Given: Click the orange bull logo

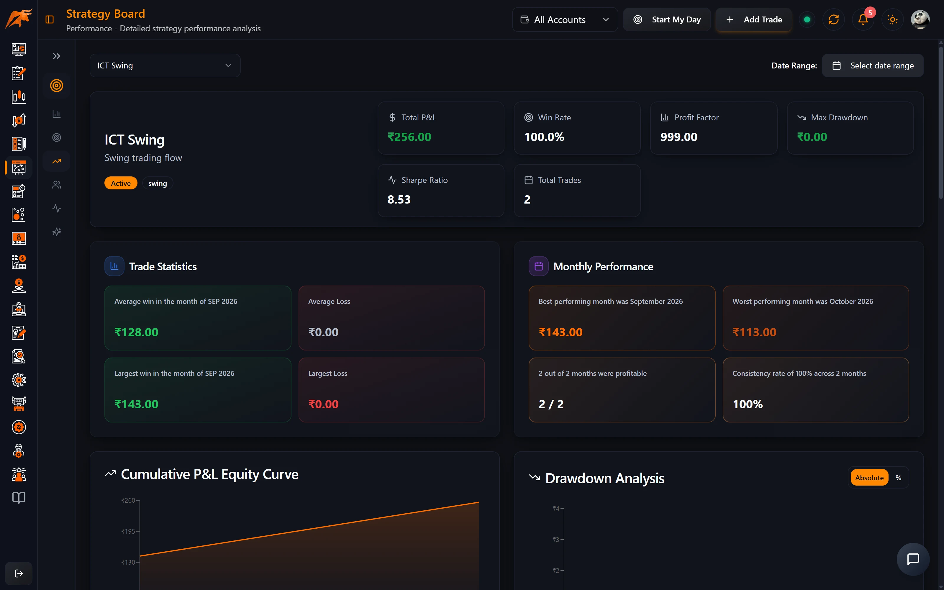Looking at the screenshot, I should coord(19,19).
